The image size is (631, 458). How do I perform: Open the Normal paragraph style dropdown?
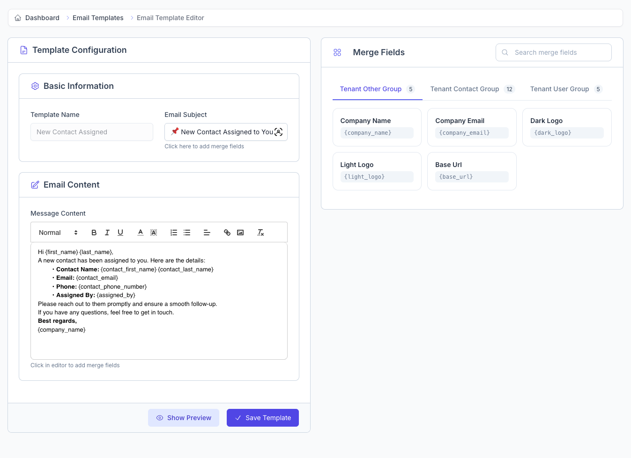coord(56,232)
